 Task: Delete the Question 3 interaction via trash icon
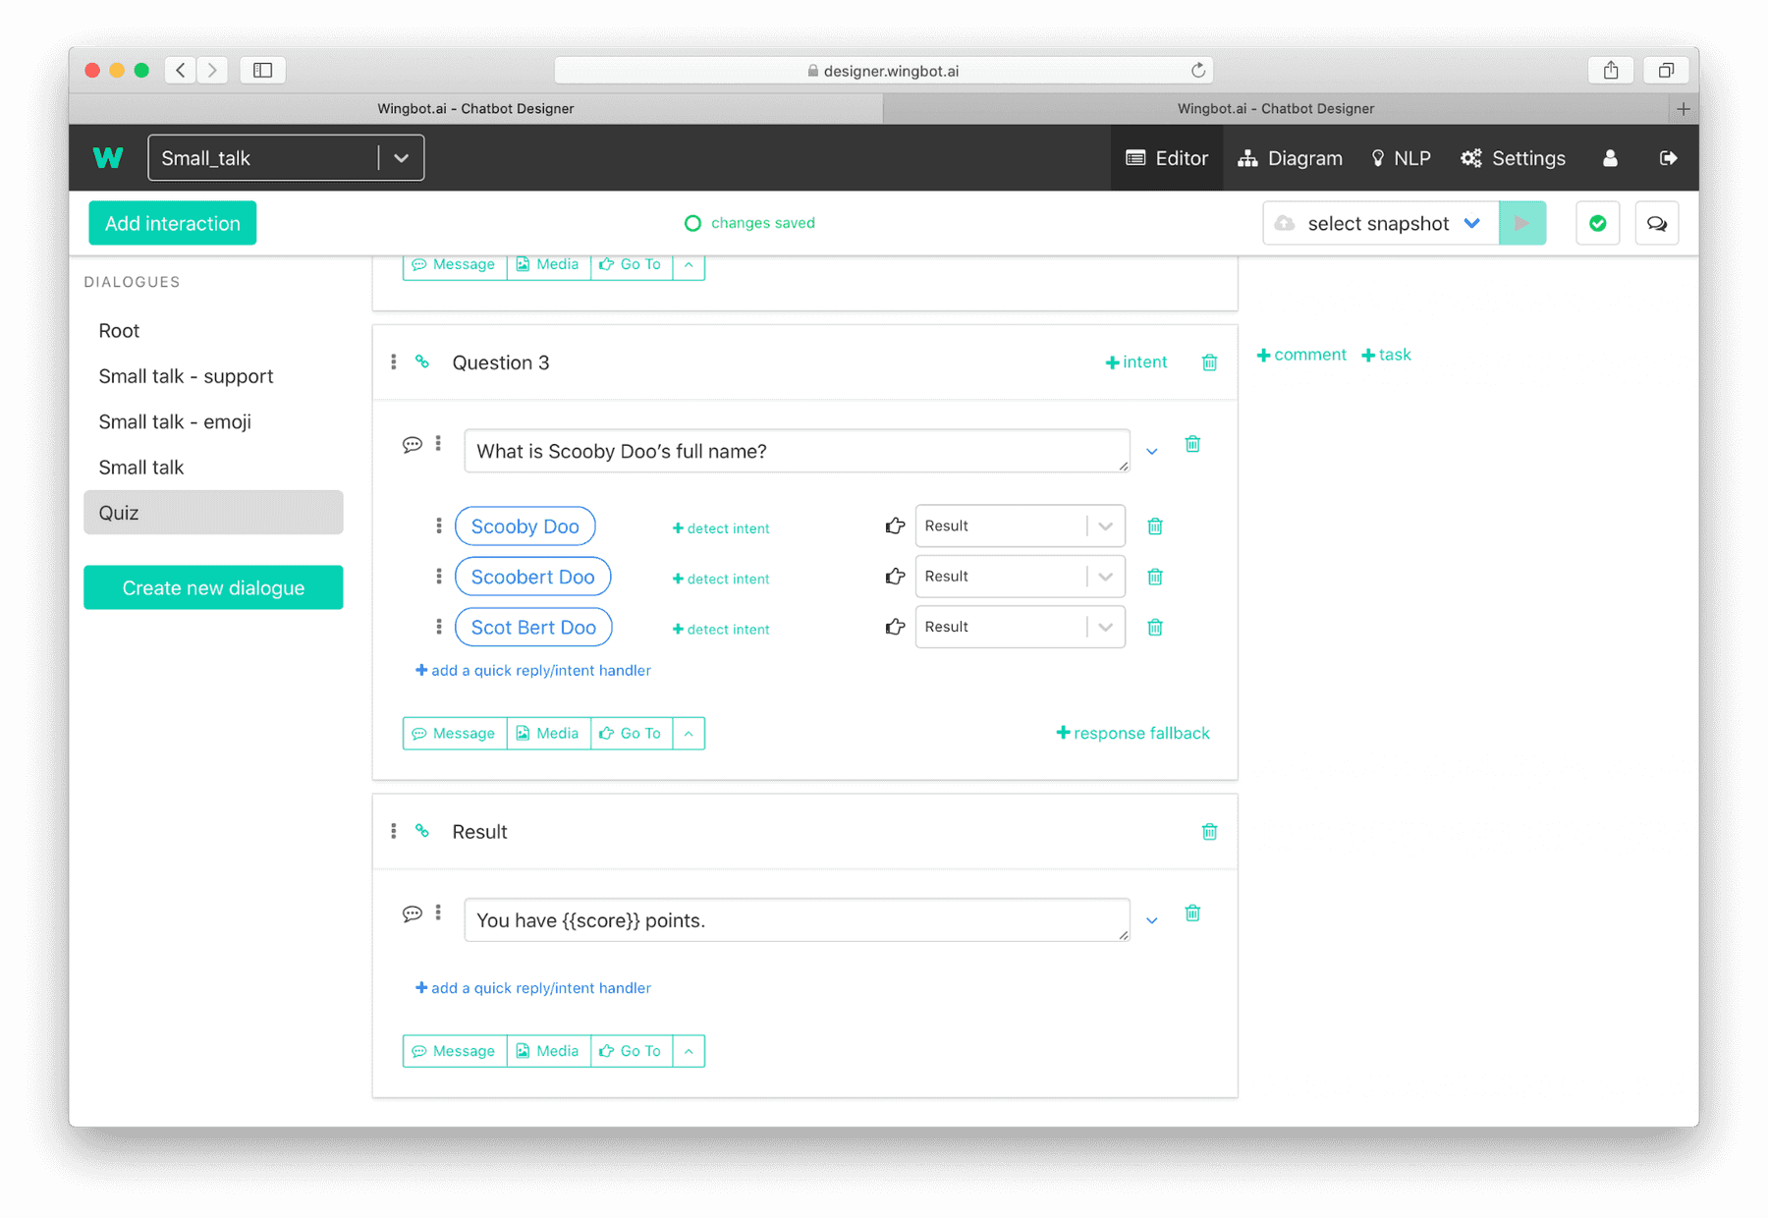pos(1209,361)
